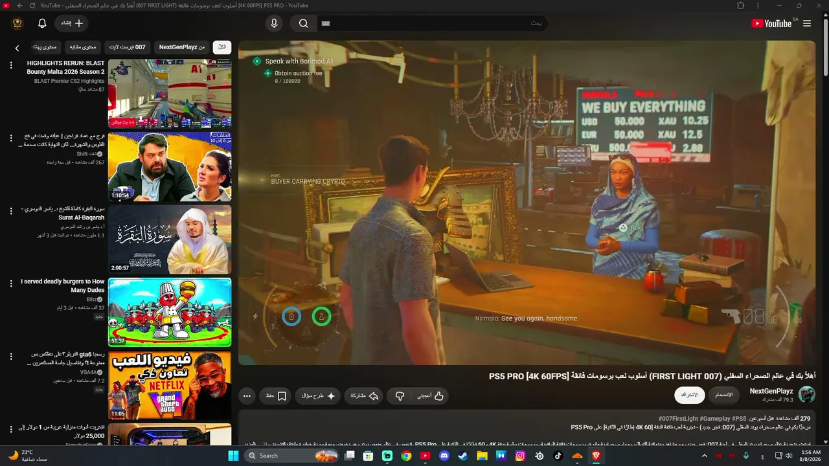Open Discord from the taskbar

pos(444,456)
